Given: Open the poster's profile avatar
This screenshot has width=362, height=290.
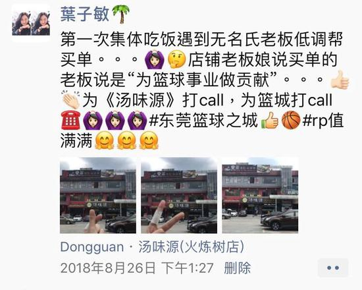Looking at the screenshot, I should [31, 23].
